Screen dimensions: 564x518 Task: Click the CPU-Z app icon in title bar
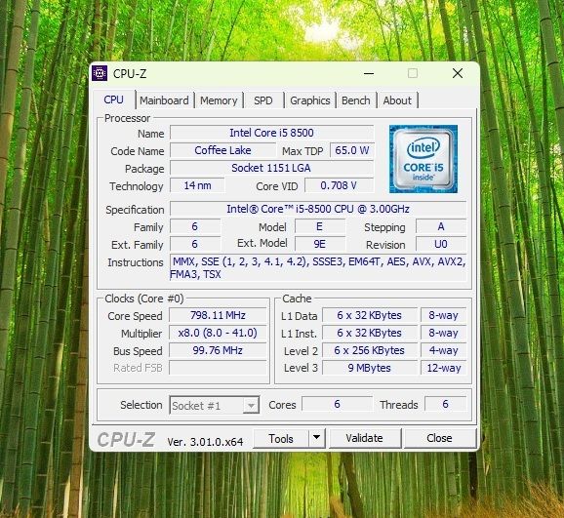[100, 73]
